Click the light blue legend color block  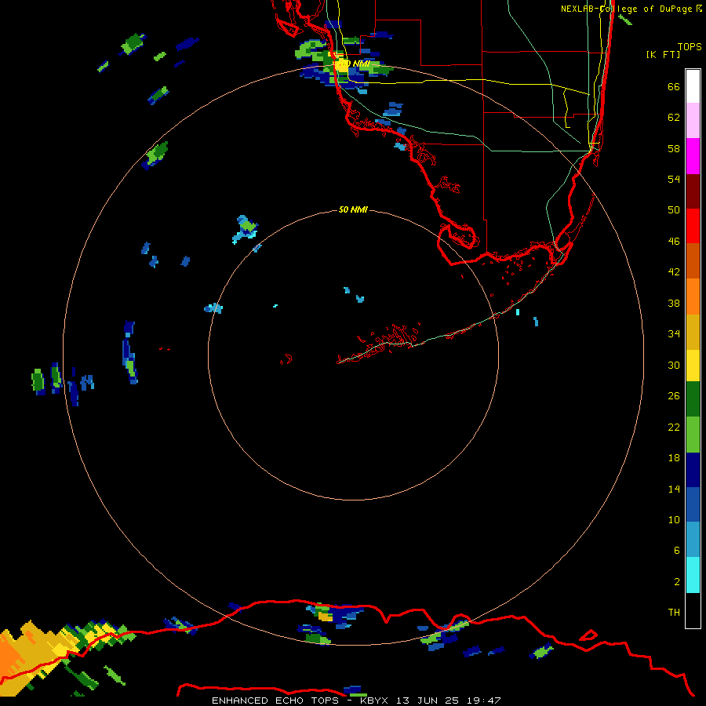[693, 540]
